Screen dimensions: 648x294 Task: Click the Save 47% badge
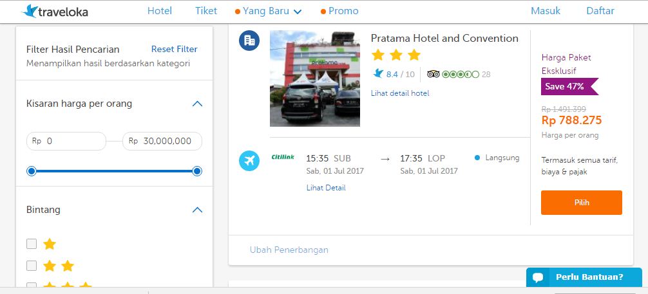(569, 87)
